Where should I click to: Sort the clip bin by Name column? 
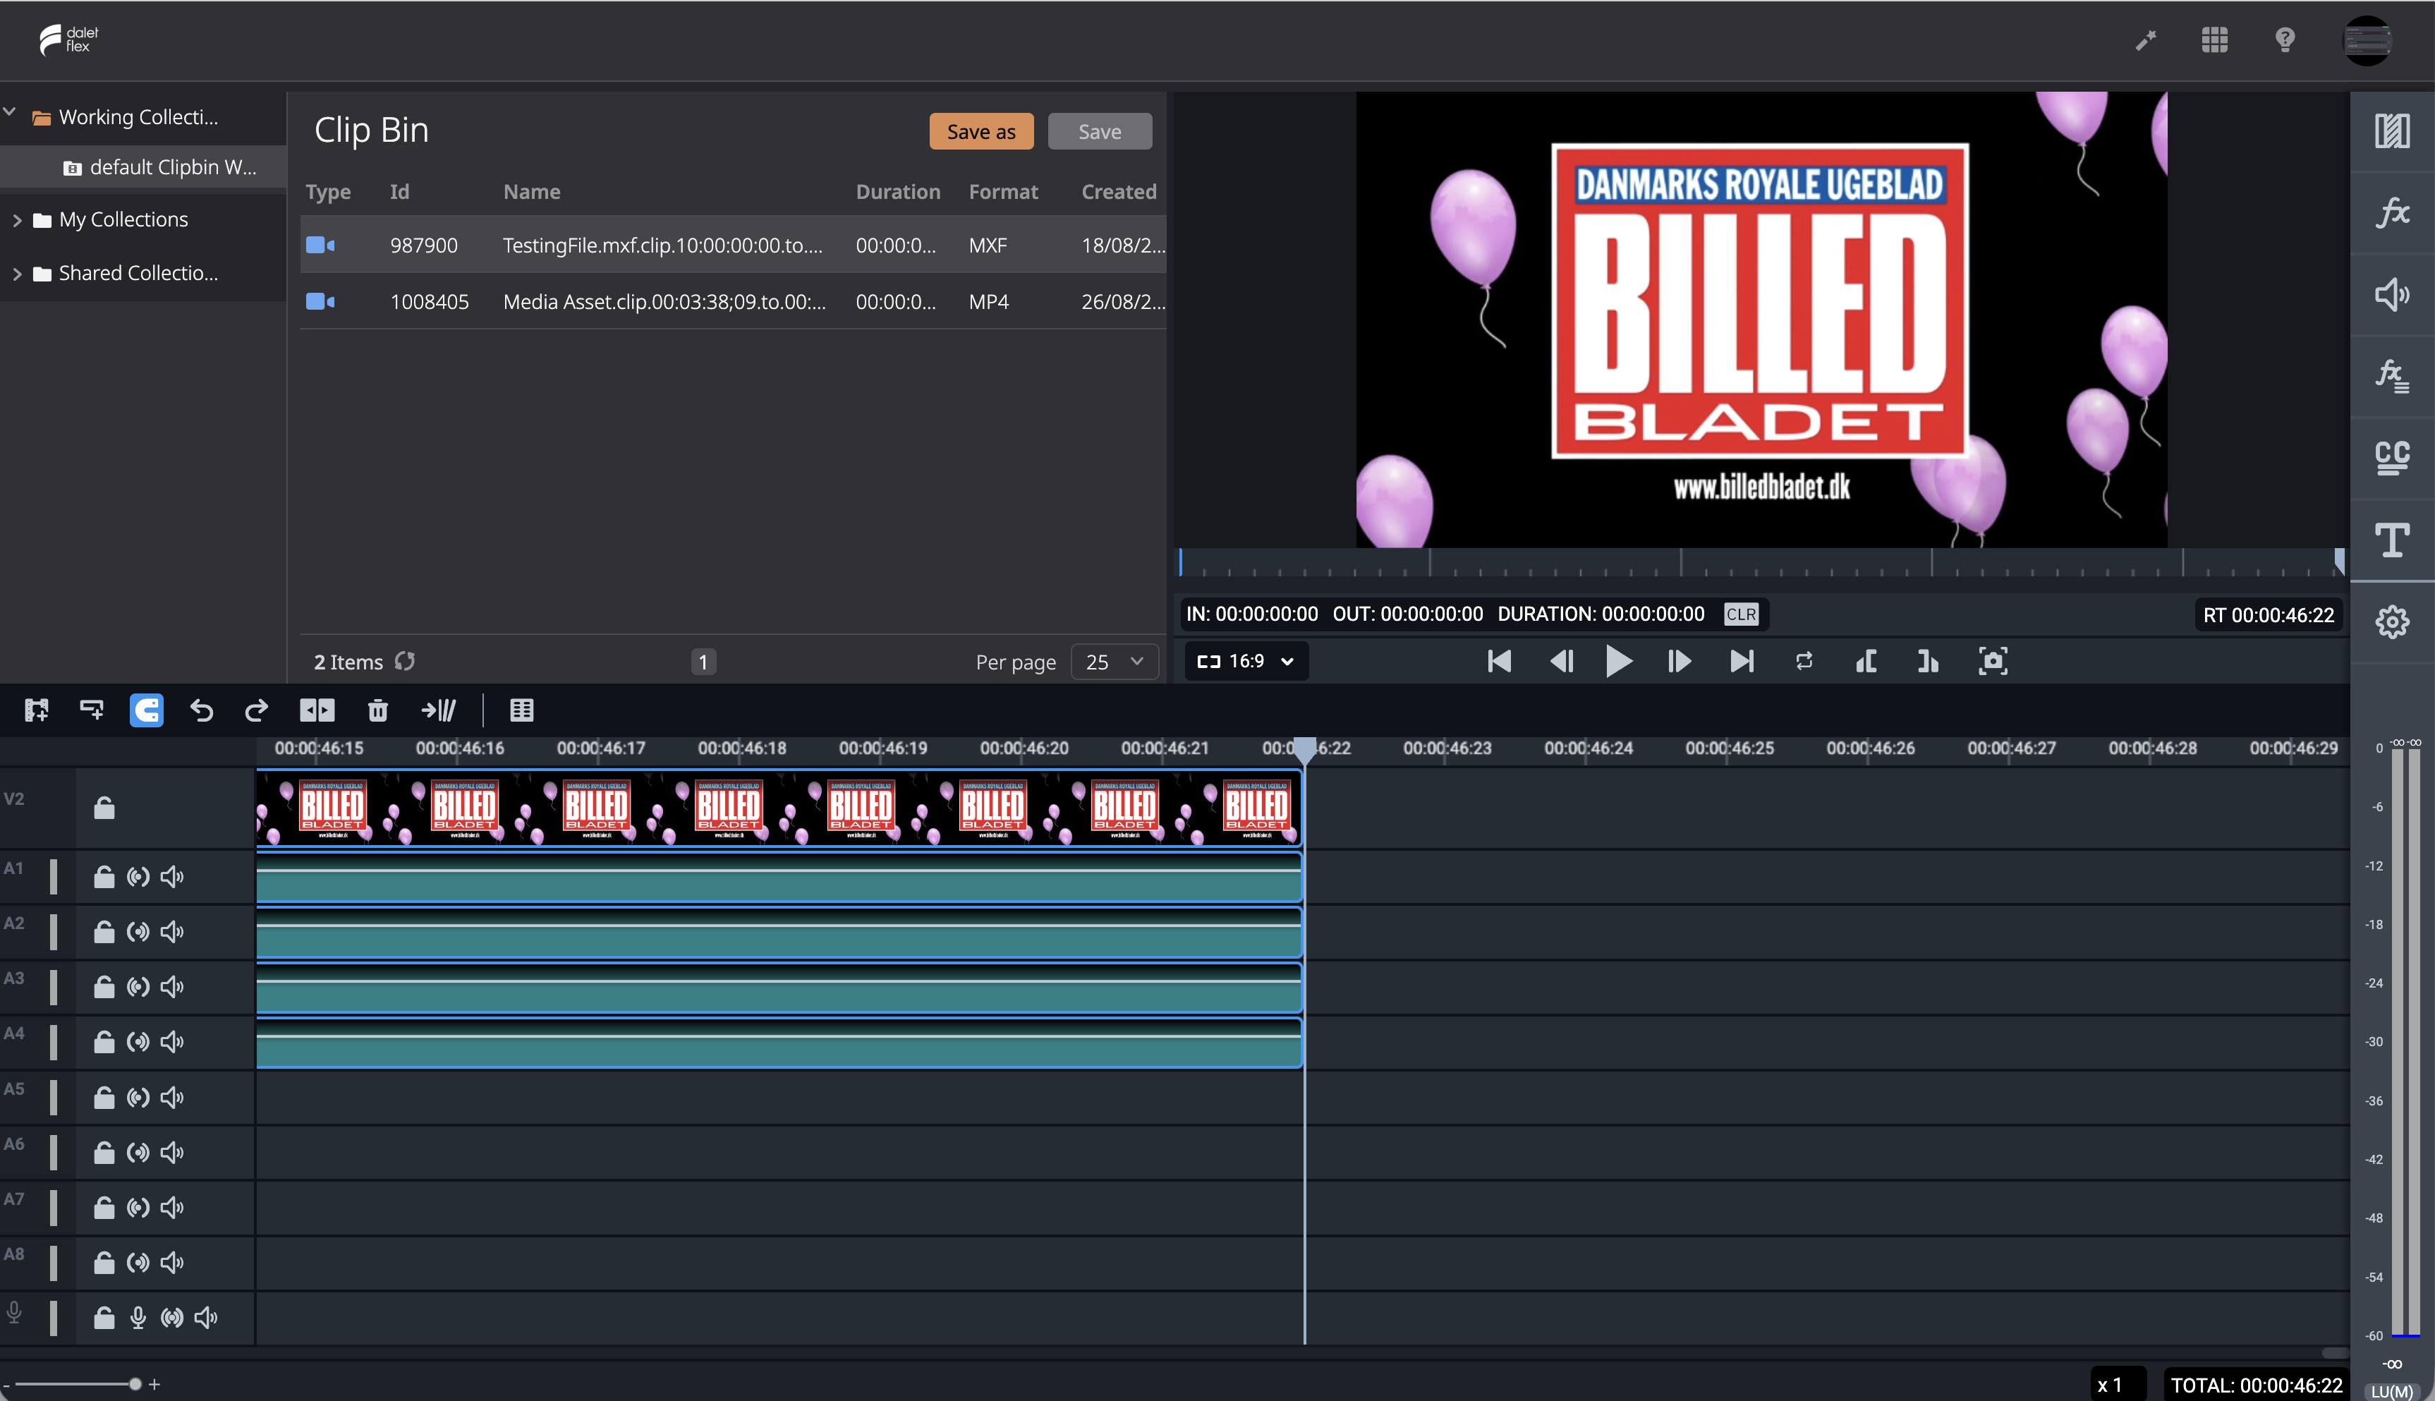pos(531,191)
